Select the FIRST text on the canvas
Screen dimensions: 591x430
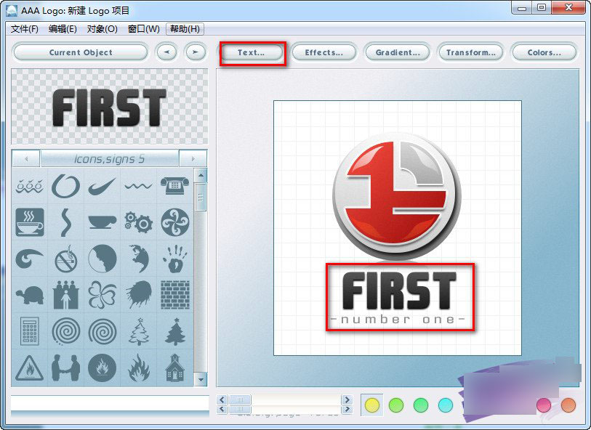pos(399,291)
